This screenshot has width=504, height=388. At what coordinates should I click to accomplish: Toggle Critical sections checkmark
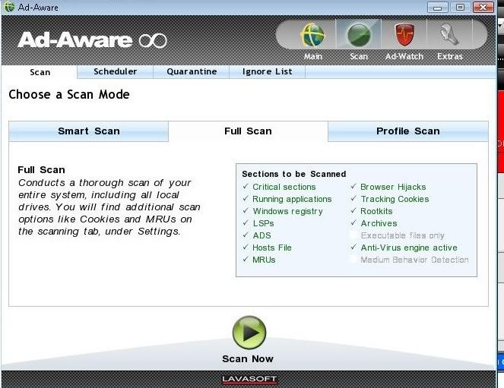pos(246,187)
